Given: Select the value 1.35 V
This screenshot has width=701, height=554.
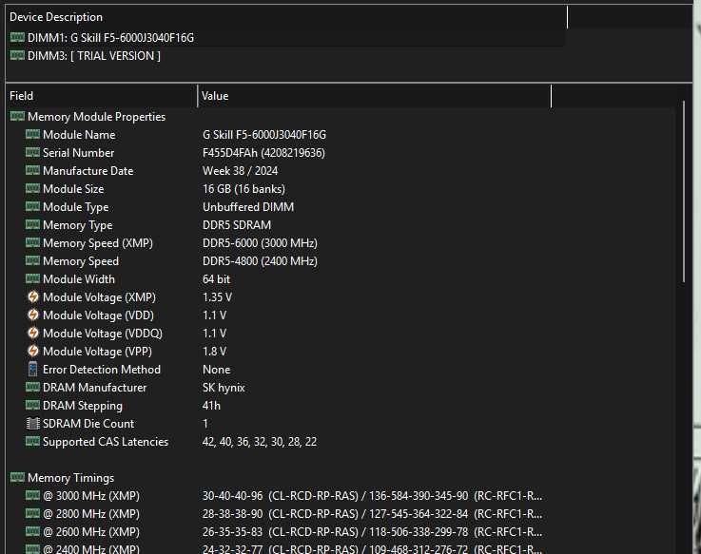Looking at the screenshot, I should pos(217,297).
